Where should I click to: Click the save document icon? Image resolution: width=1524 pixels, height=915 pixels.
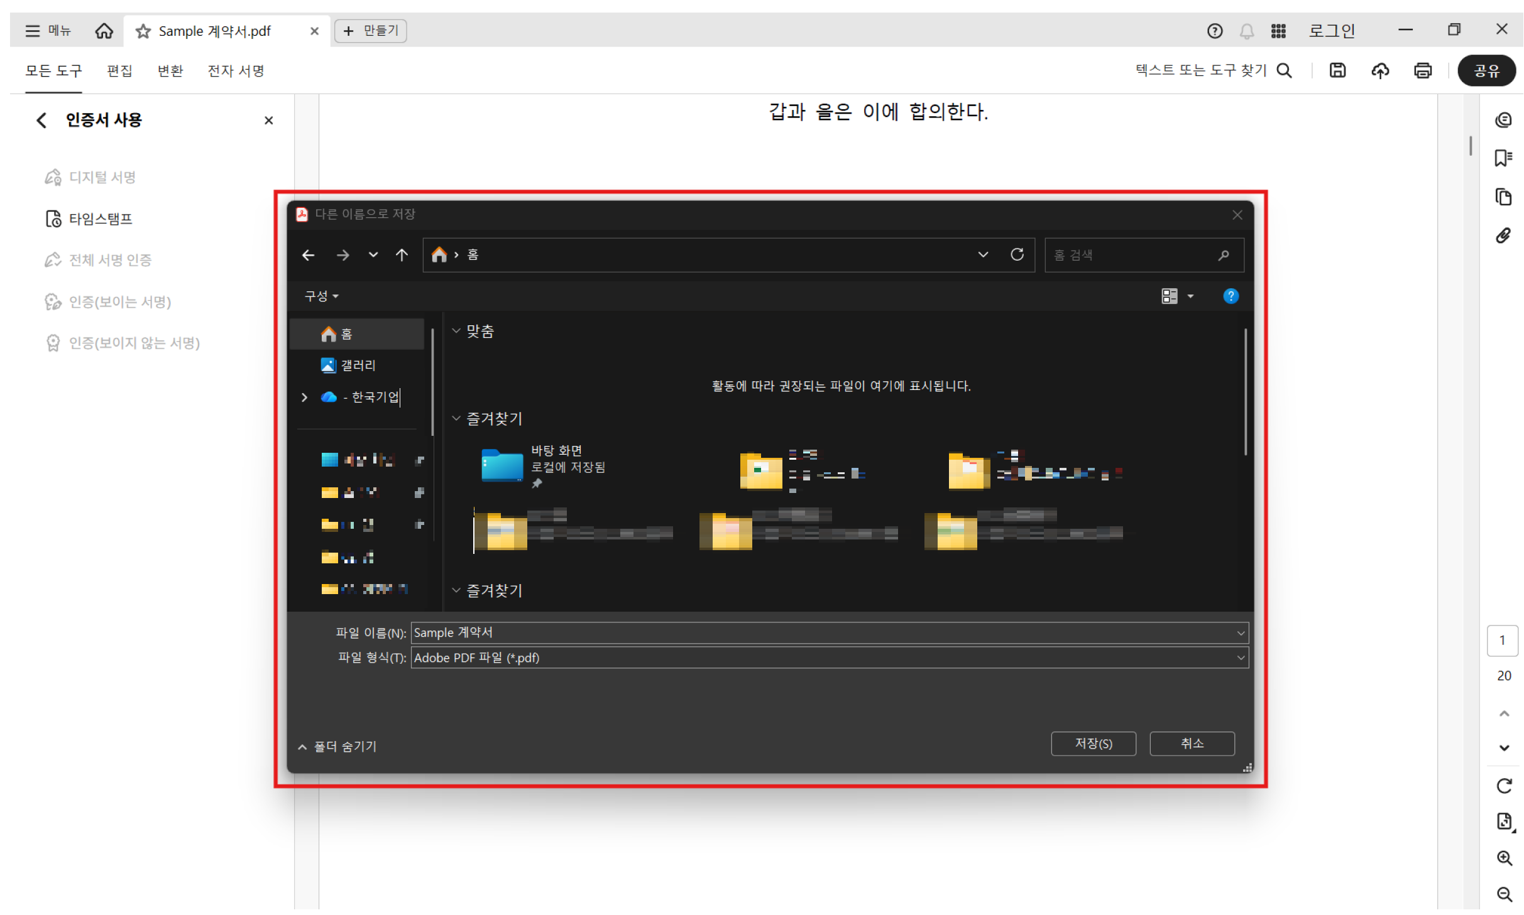[1337, 70]
